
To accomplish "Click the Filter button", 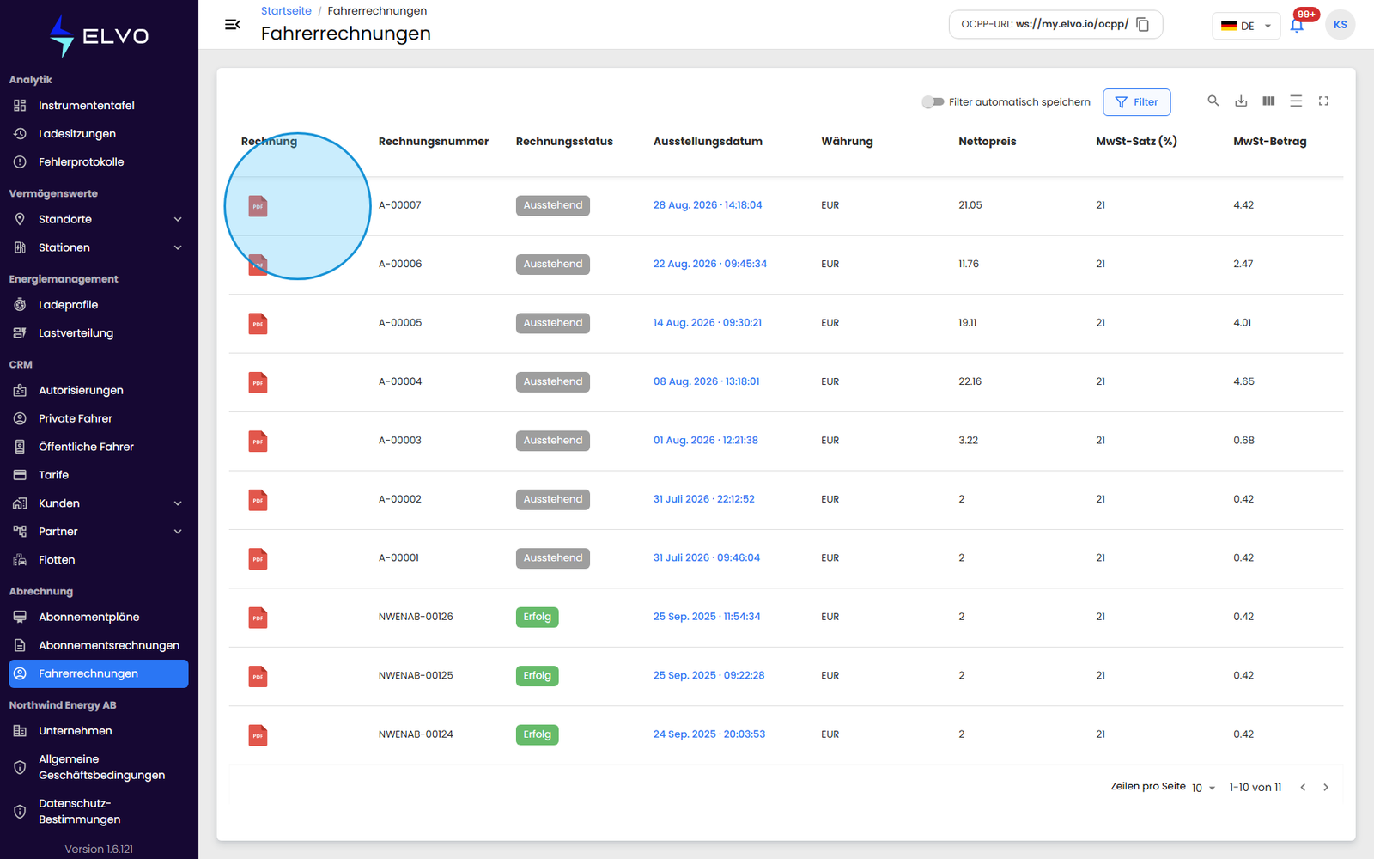I will pos(1136,102).
